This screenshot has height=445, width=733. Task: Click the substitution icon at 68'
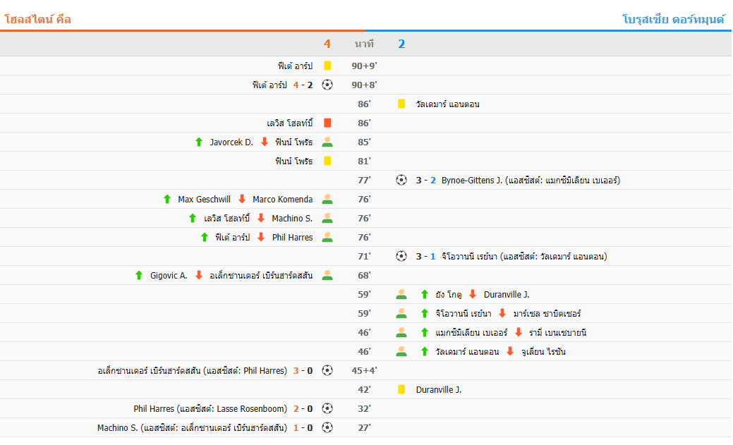coord(327,275)
